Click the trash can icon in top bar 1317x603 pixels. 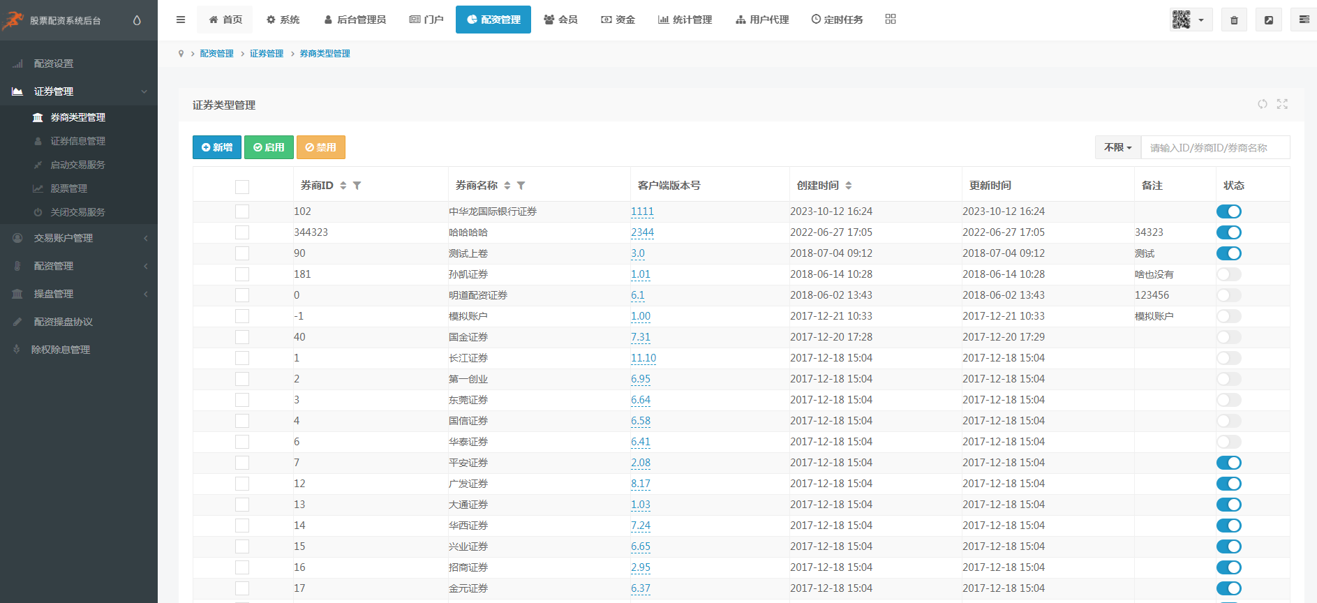click(1234, 20)
